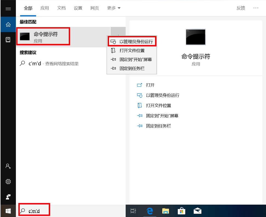Open File Explorer from taskbar
Viewport: 266px width, 217px height.
tap(165, 211)
